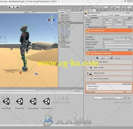Uncheck the Slide on slopes checkbox
Viewport: 133px width, 129px height.
(x=87, y=73)
